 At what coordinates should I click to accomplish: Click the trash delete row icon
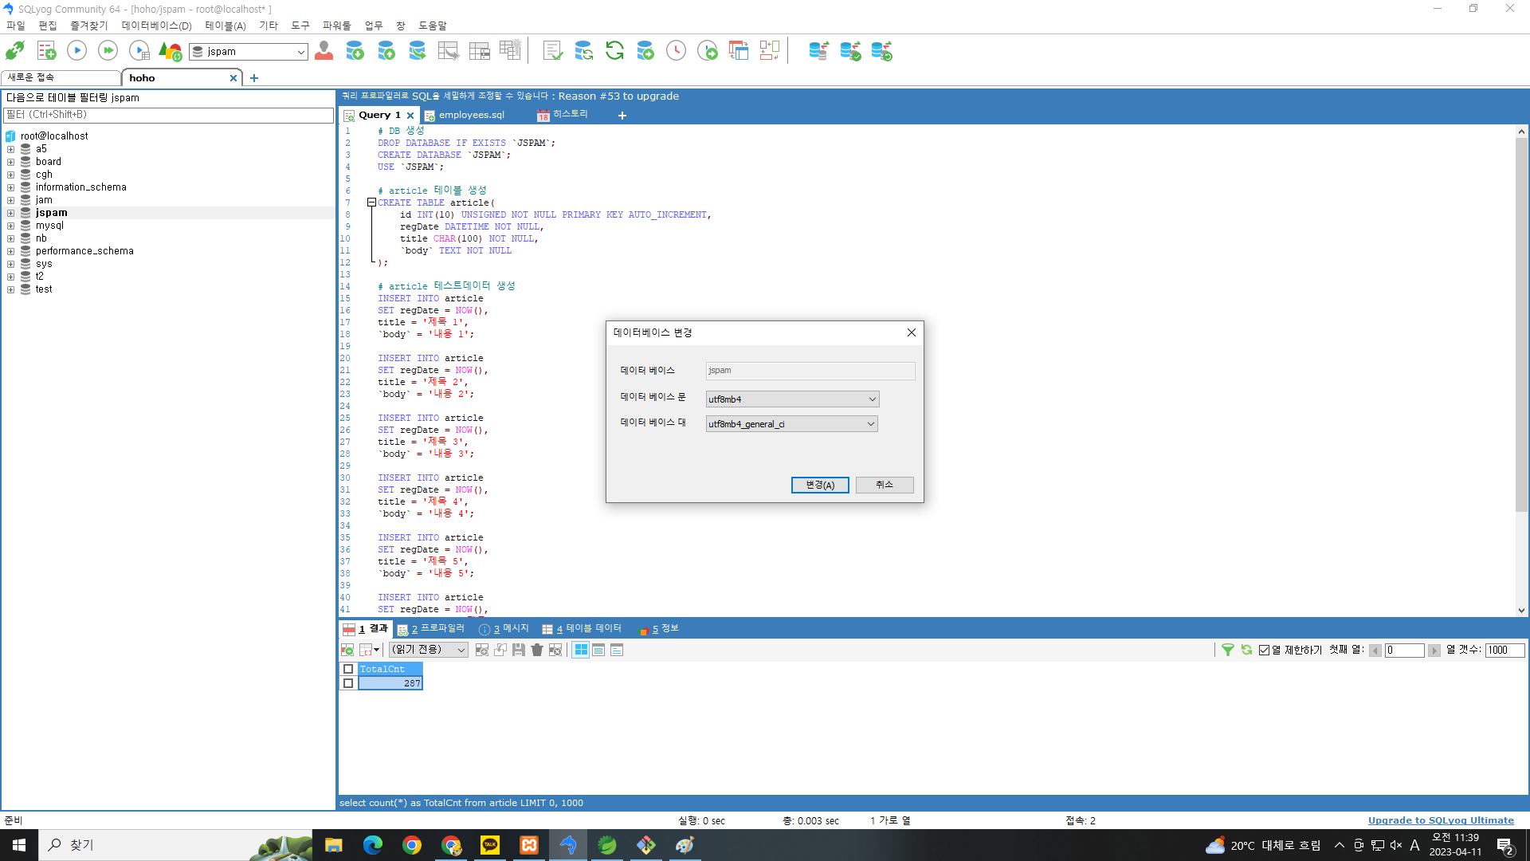pos(537,650)
